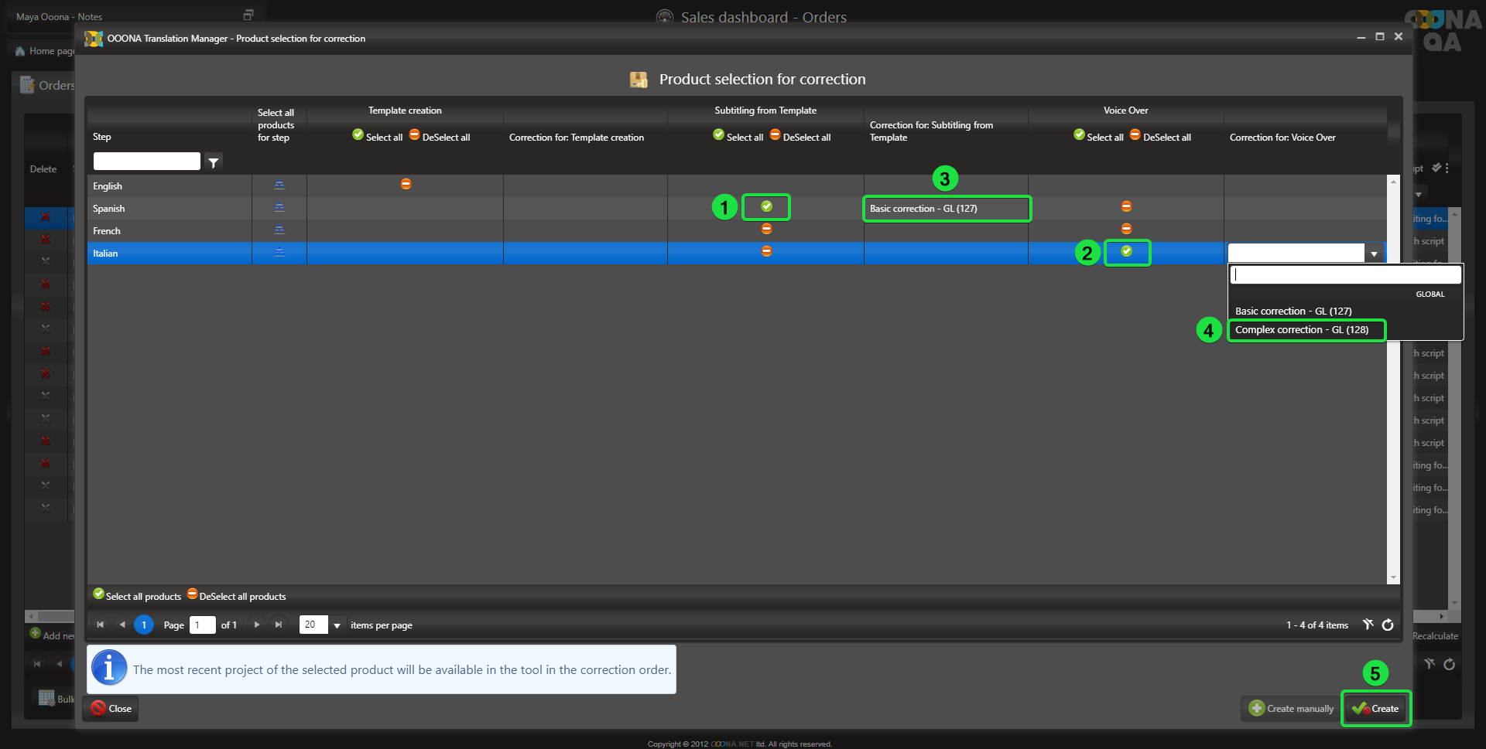This screenshot has height=749, width=1486.
Task: Select all products for English step
Action: click(279, 185)
